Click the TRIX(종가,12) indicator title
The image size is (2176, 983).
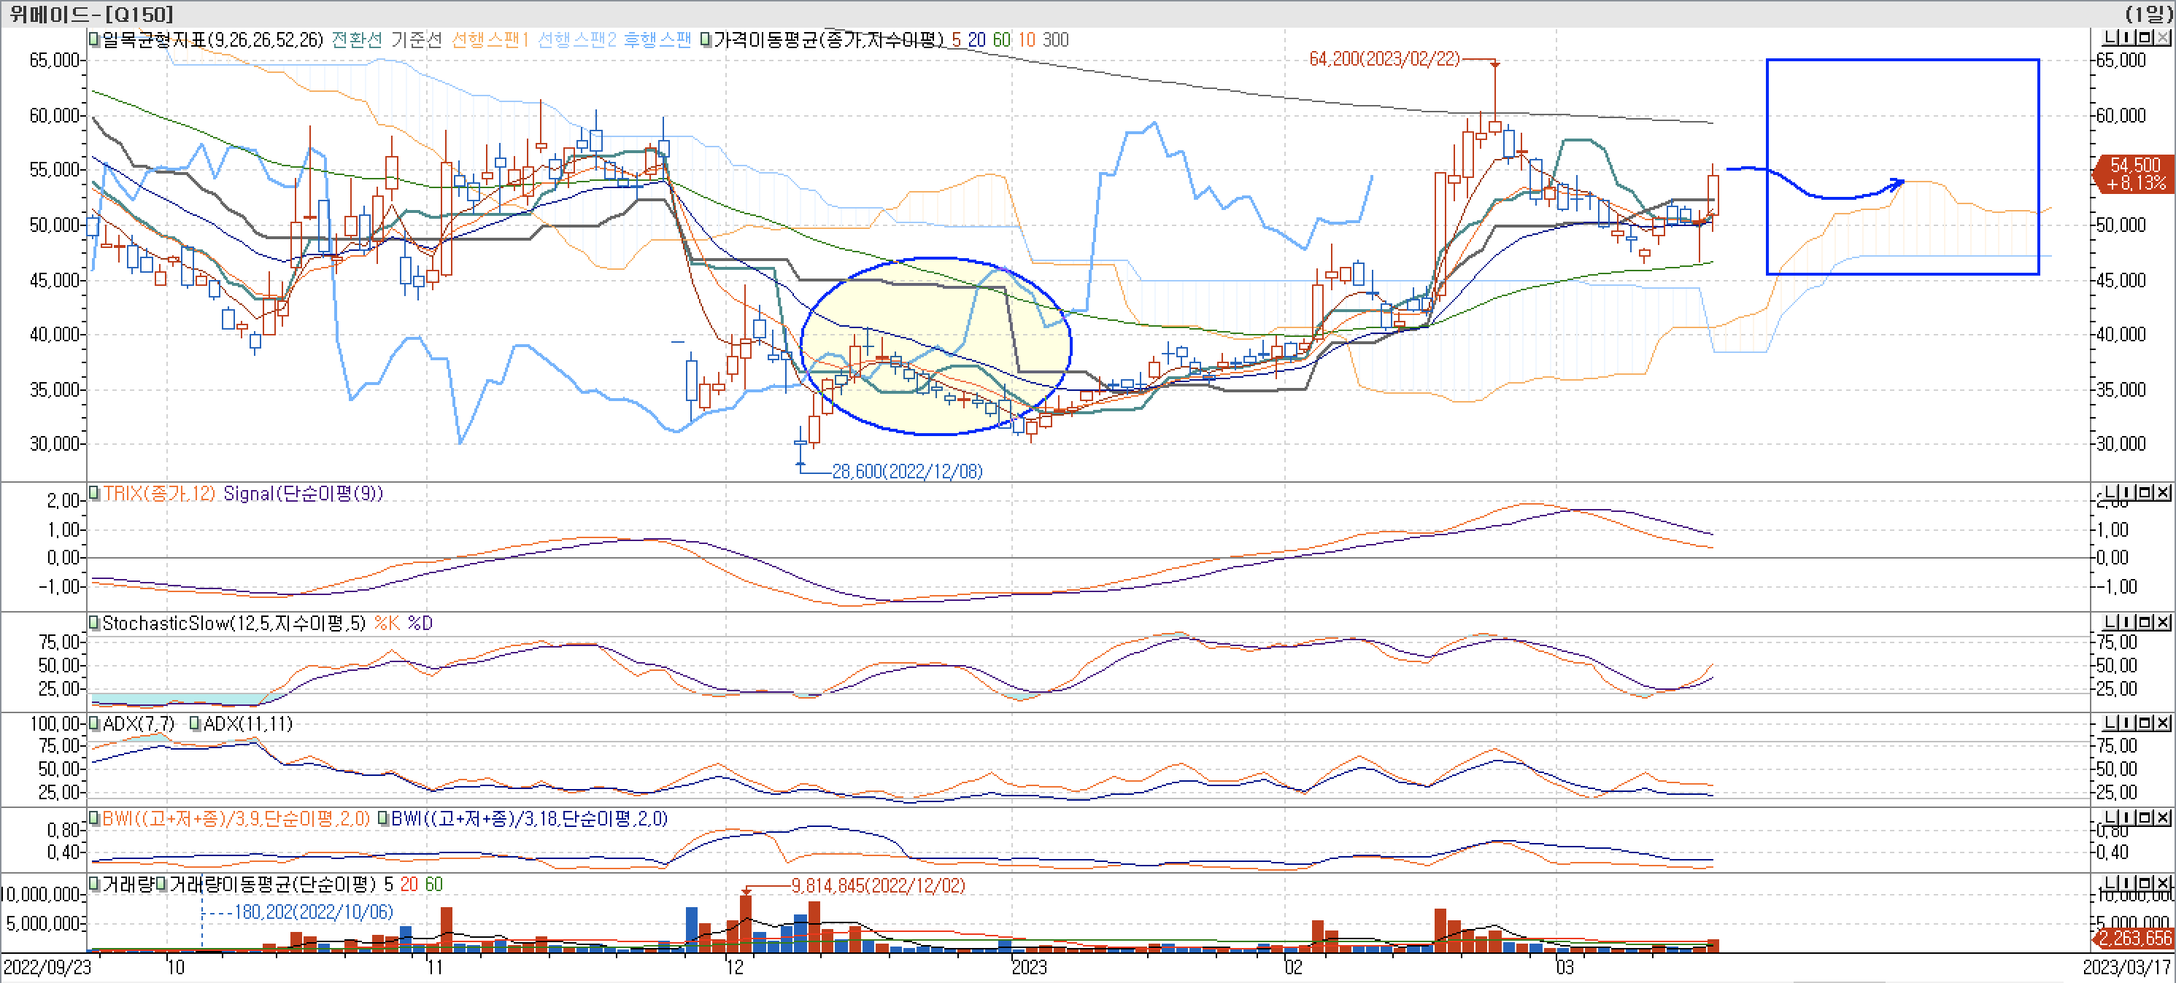(x=159, y=493)
